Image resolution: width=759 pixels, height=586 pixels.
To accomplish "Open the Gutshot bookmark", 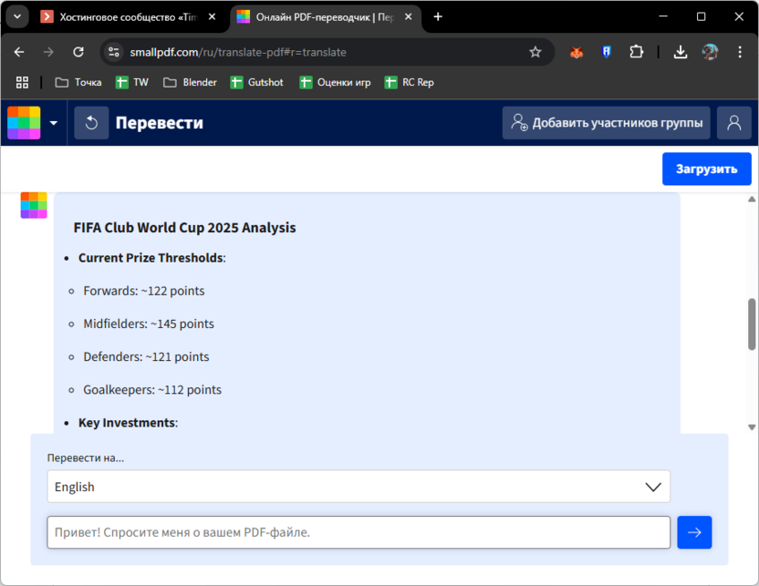I will (x=257, y=83).
